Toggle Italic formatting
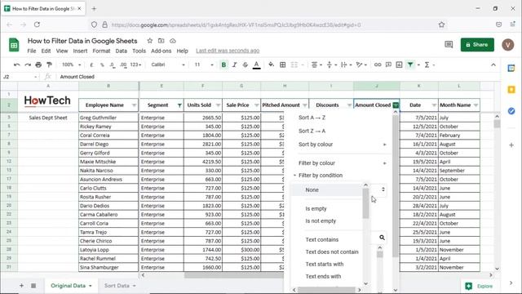This screenshot has width=522, height=294. click(x=234, y=65)
